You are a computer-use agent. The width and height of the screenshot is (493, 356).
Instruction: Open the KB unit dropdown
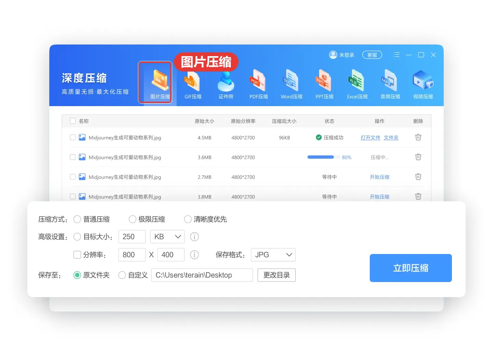pos(167,237)
